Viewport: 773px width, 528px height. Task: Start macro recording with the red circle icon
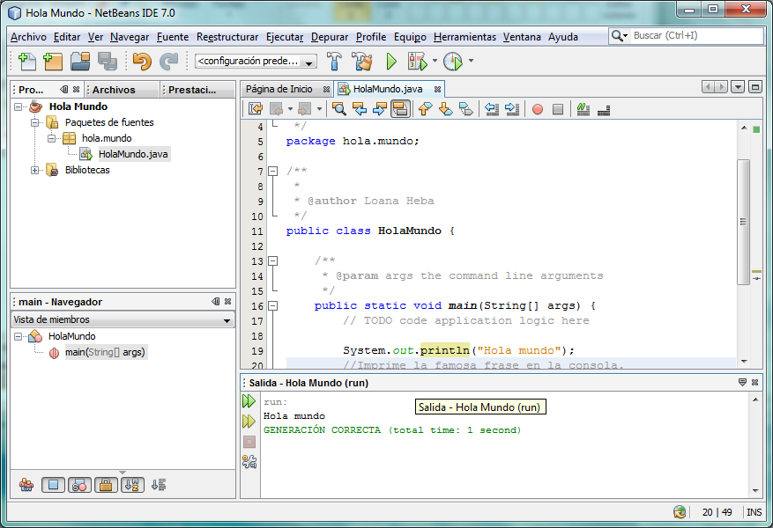pyautogui.click(x=539, y=109)
